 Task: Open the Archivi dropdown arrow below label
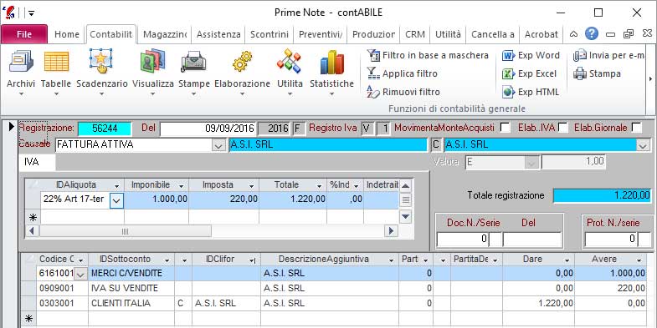(x=21, y=94)
